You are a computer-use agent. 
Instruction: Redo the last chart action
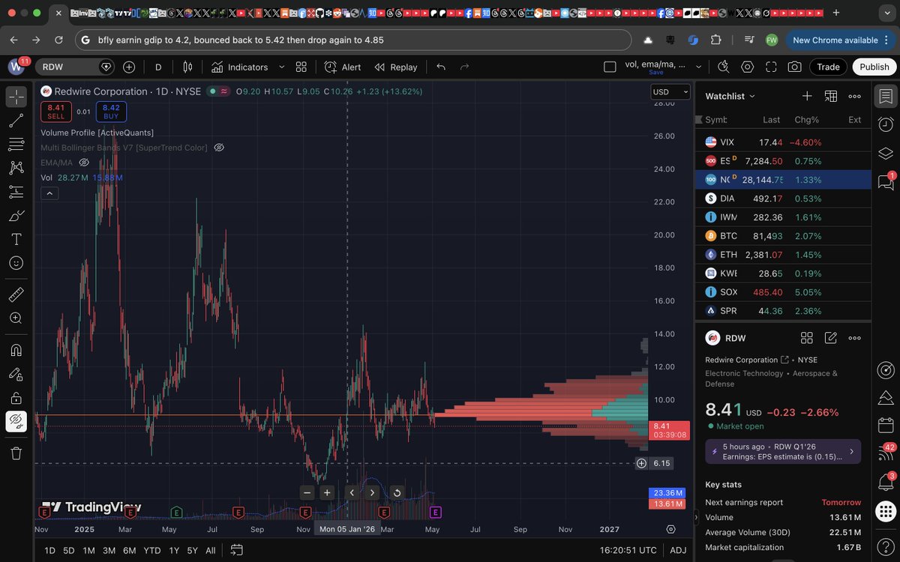click(x=464, y=67)
